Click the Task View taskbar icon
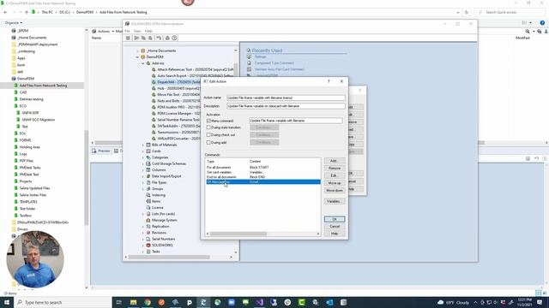This screenshot has width=549, height=308. (x=118, y=302)
